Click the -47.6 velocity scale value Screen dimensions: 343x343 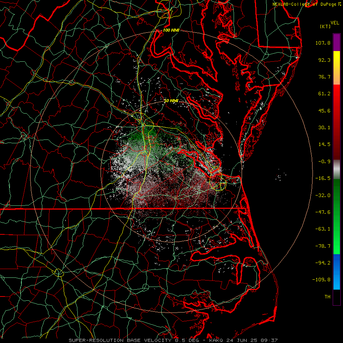tap(323, 212)
